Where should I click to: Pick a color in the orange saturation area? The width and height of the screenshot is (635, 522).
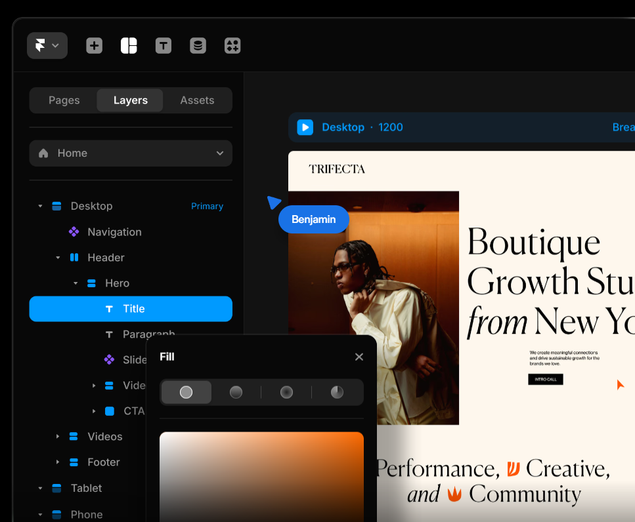pyautogui.click(x=261, y=477)
